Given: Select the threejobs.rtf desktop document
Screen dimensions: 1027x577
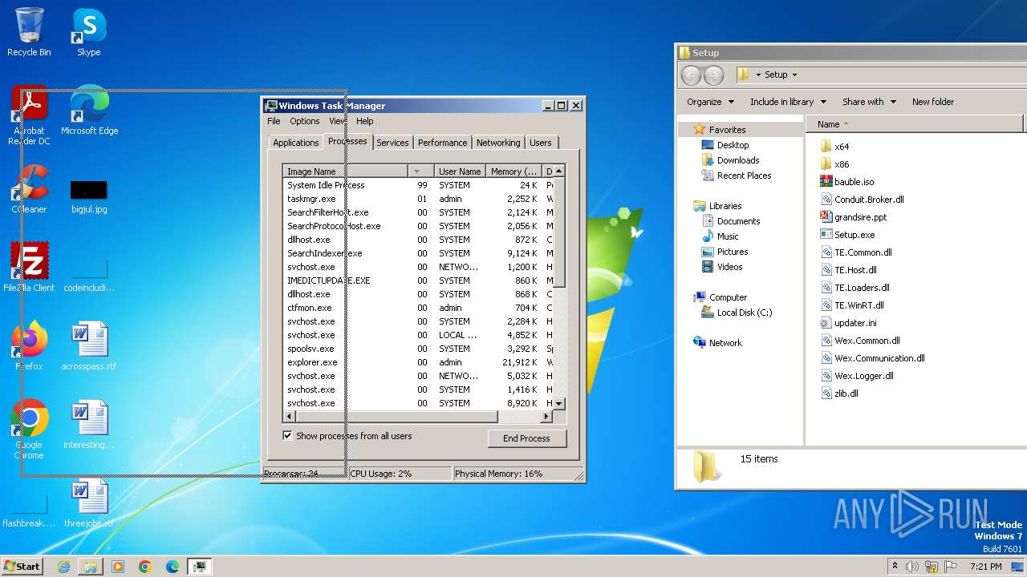Looking at the screenshot, I should pyautogui.click(x=89, y=503).
